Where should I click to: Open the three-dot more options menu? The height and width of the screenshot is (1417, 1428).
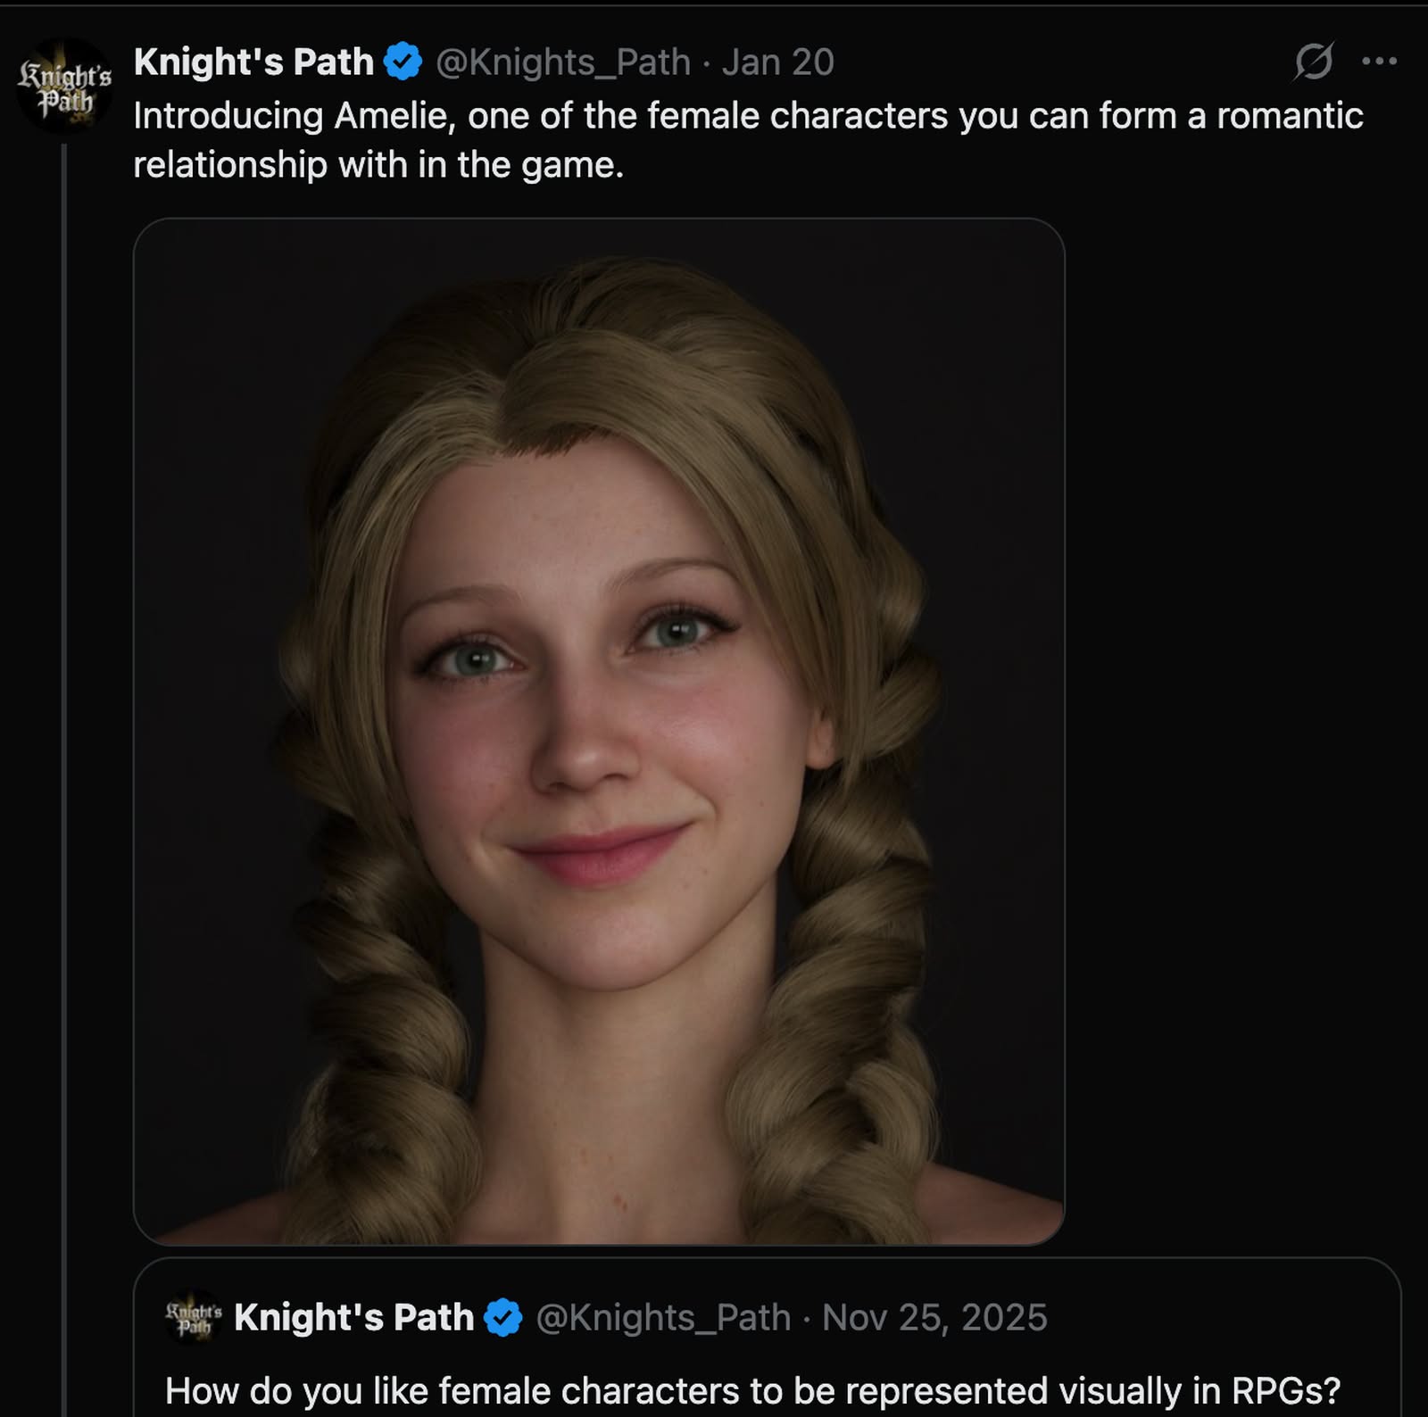pyautogui.click(x=1379, y=62)
